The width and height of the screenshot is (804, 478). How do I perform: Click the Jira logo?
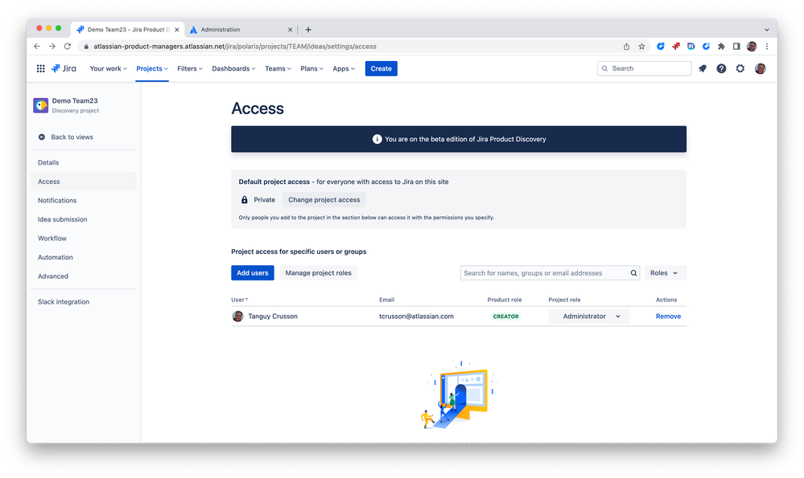[x=64, y=68]
